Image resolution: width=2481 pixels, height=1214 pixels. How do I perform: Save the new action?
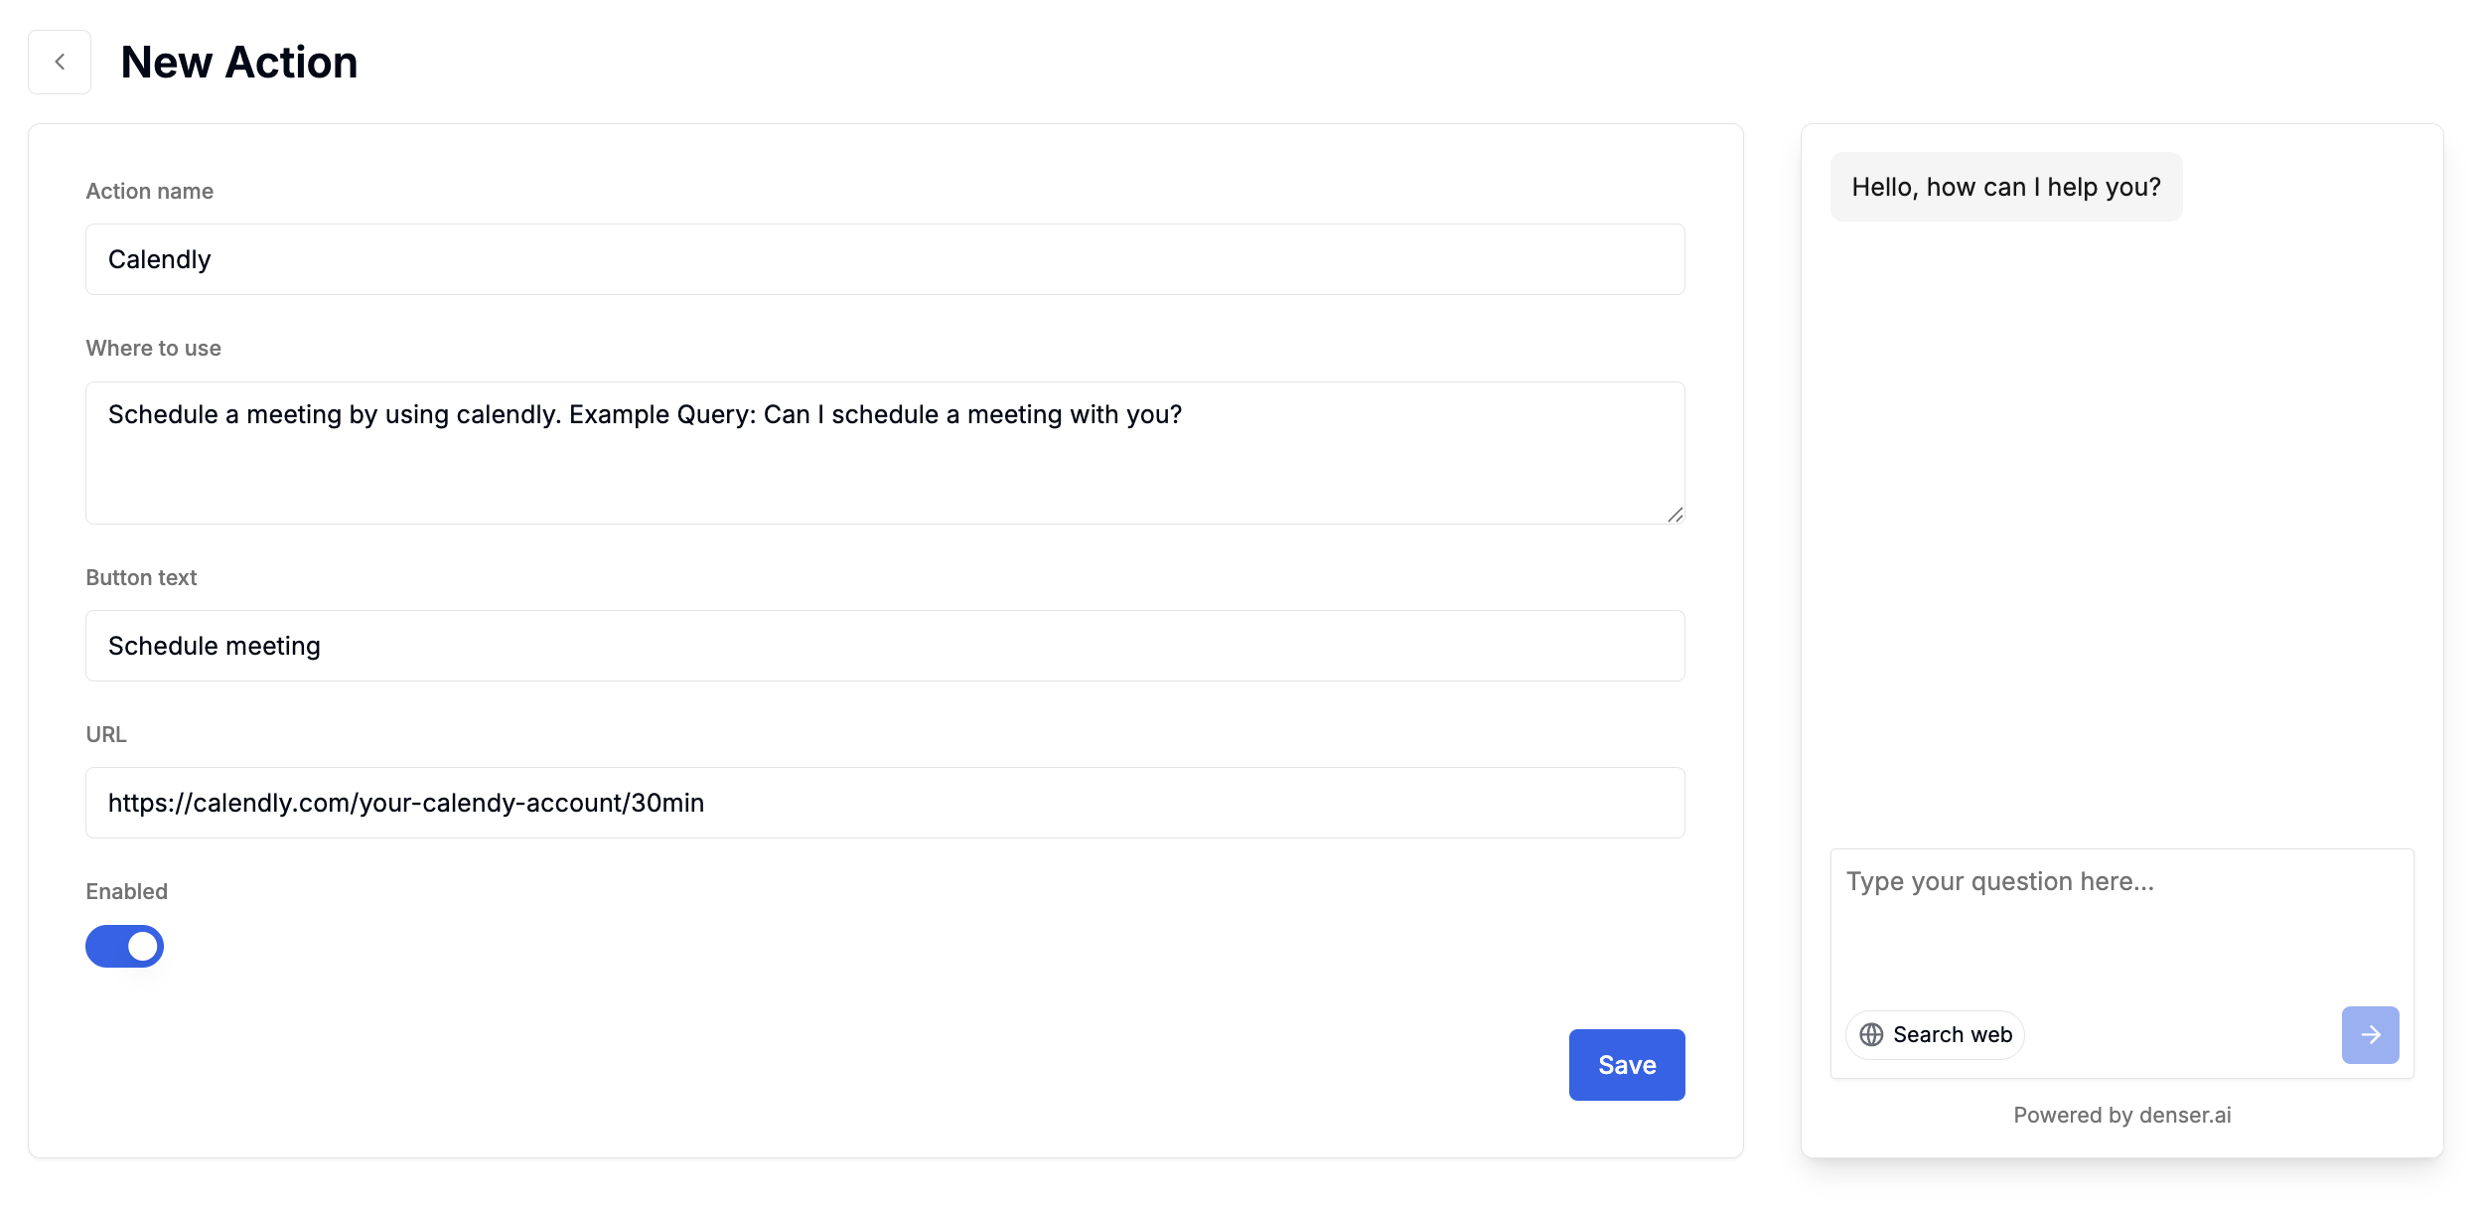pyautogui.click(x=1627, y=1065)
